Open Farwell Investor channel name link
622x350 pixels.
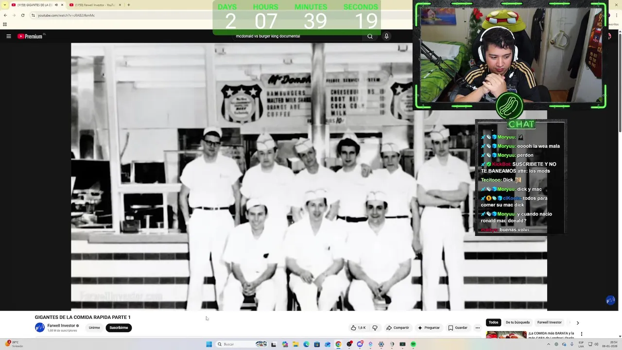[61, 326]
